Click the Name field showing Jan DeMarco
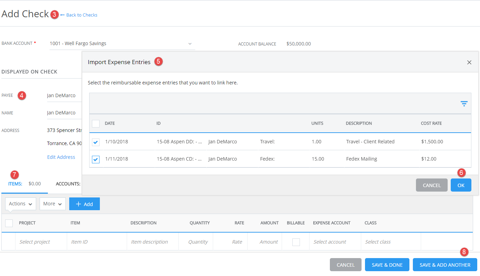The width and height of the screenshot is (480, 276). click(64, 113)
